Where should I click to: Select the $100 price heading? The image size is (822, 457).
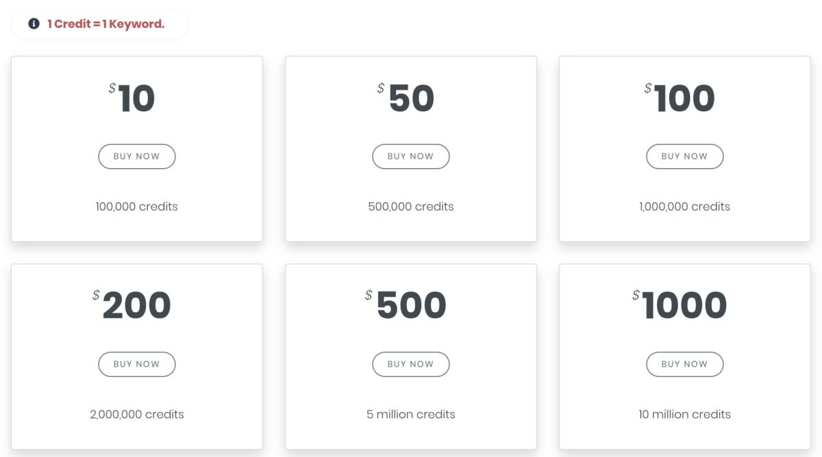[x=680, y=99]
